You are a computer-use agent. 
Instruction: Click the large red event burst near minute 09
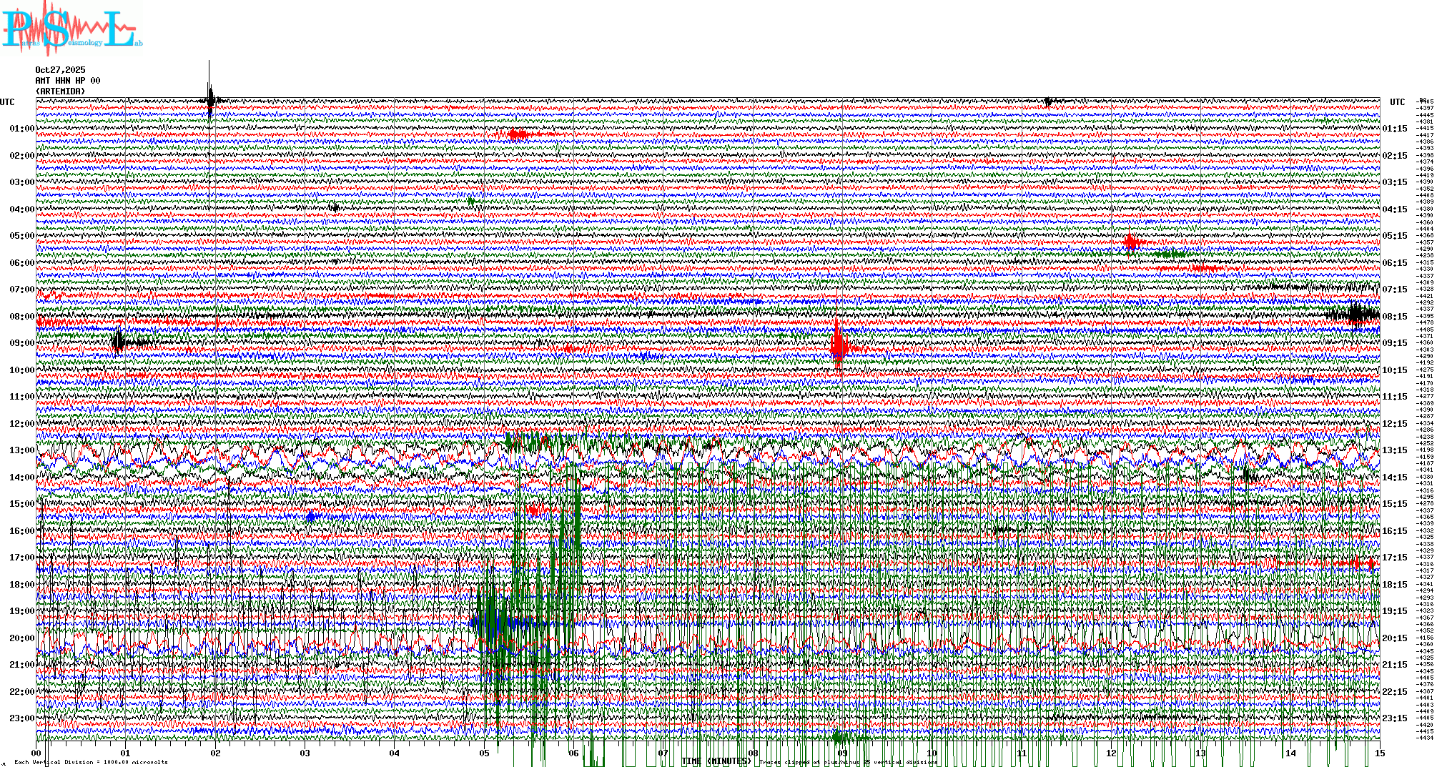[x=839, y=347]
